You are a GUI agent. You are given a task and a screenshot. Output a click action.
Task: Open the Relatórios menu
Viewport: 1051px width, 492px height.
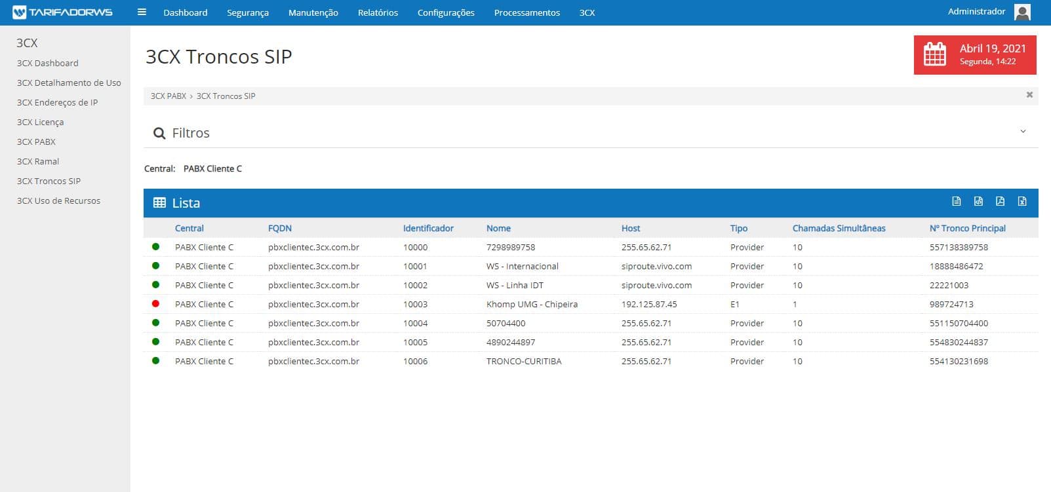click(378, 12)
